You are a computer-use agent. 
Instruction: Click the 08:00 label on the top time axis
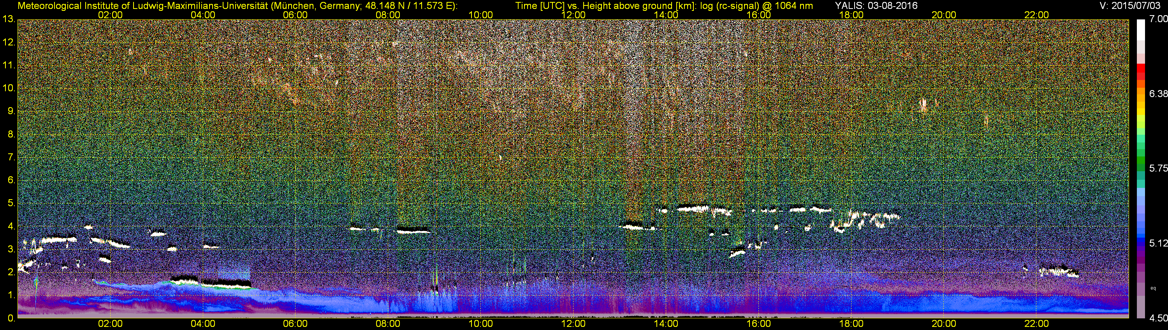388,15
